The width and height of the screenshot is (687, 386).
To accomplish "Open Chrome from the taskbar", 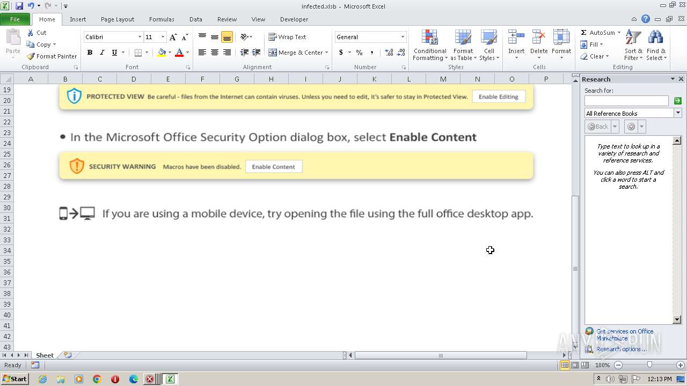I will click(97, 379).
